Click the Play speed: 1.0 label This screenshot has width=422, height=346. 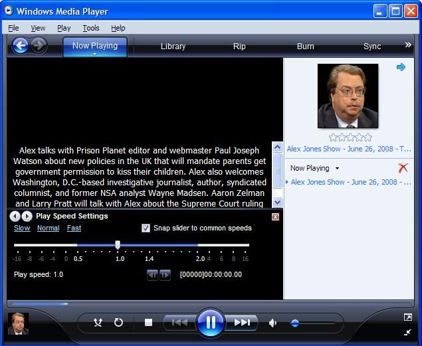39,274
